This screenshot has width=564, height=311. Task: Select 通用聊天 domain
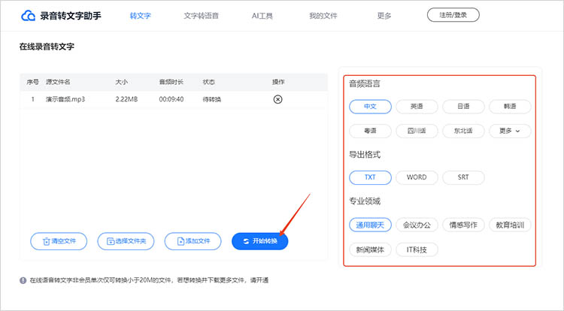(x=370, y=225)
